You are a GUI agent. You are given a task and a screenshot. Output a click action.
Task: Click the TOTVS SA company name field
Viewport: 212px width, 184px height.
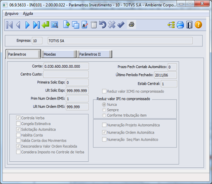click(x=120, y=41)
